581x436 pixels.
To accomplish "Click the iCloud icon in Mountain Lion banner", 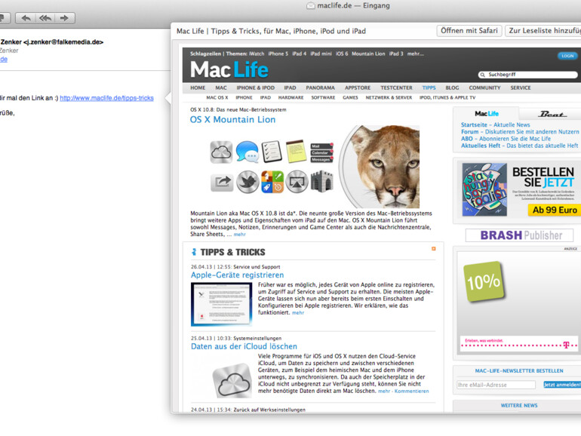I will (221, 152).
